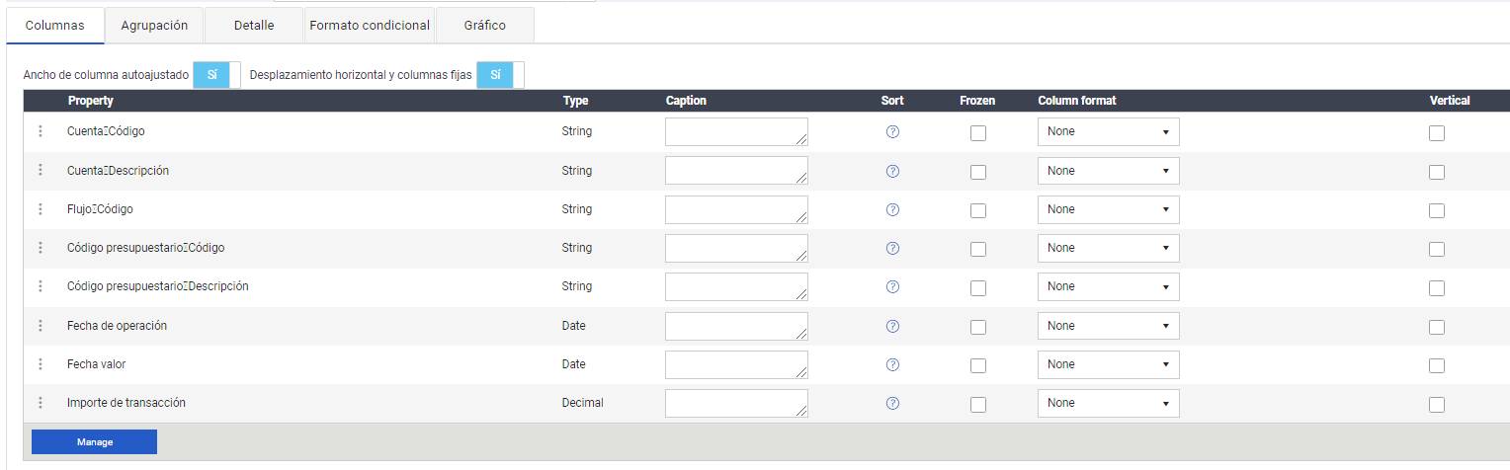The width and height of the screenshot is (1510, 470).
Task: Click sort help icon for Cuenta Código row
Action: tap(892, 132)
